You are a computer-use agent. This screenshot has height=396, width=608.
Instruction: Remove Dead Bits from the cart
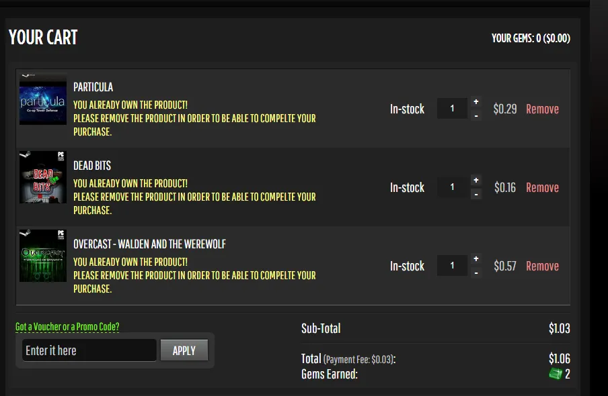click(542, 187)
